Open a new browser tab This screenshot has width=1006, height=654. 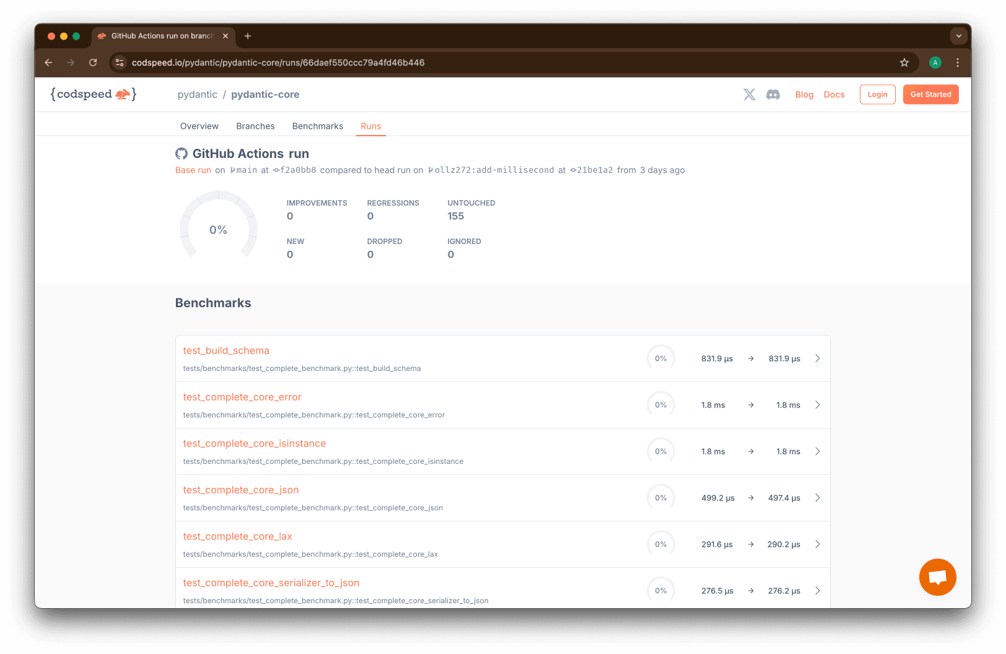coord(248,36)
